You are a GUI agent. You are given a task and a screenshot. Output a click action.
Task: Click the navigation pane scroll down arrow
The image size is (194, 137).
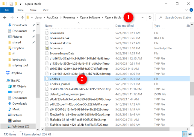click(x=38, y=129)
